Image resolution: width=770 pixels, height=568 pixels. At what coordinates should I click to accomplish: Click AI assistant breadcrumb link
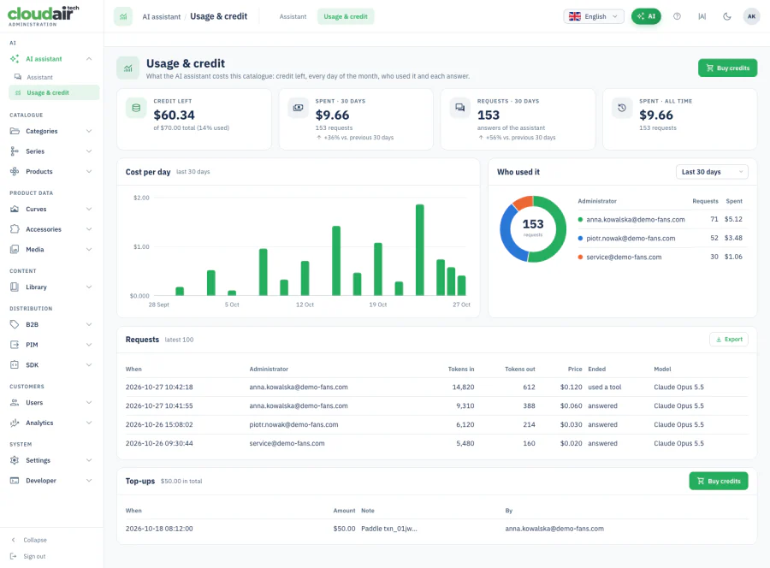(x=162, y=17)
